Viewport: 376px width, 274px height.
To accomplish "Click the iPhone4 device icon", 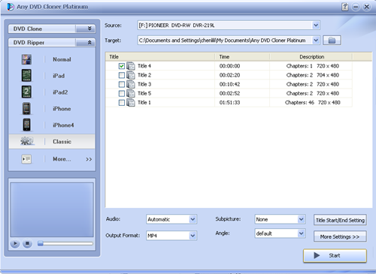I will click(x=26, y=125).
